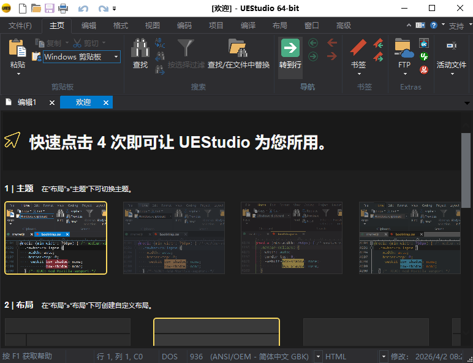Click the 活动文件 icon

pyautogui.click(x=452, y=45)
